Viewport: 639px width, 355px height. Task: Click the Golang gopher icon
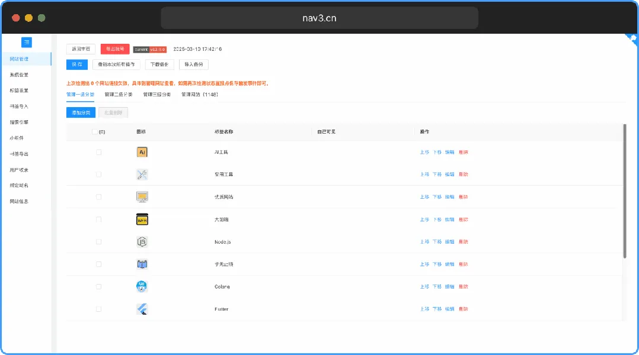[142, 286]
